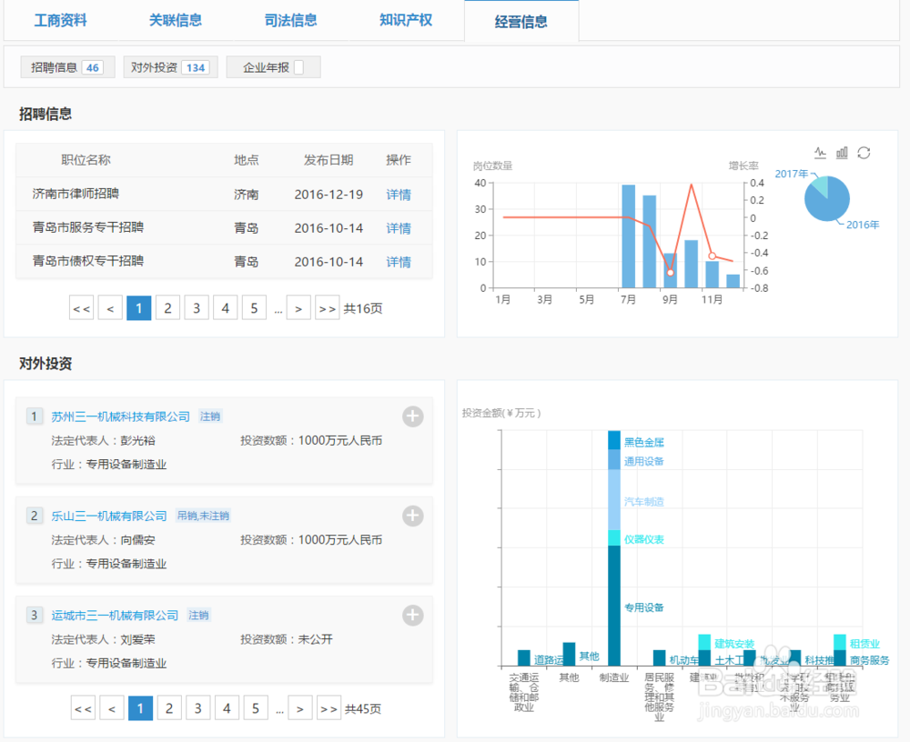This screenshot has height=742, width=910.
Task: Switch to the 工商资料 tab
Action: (60, 20)
